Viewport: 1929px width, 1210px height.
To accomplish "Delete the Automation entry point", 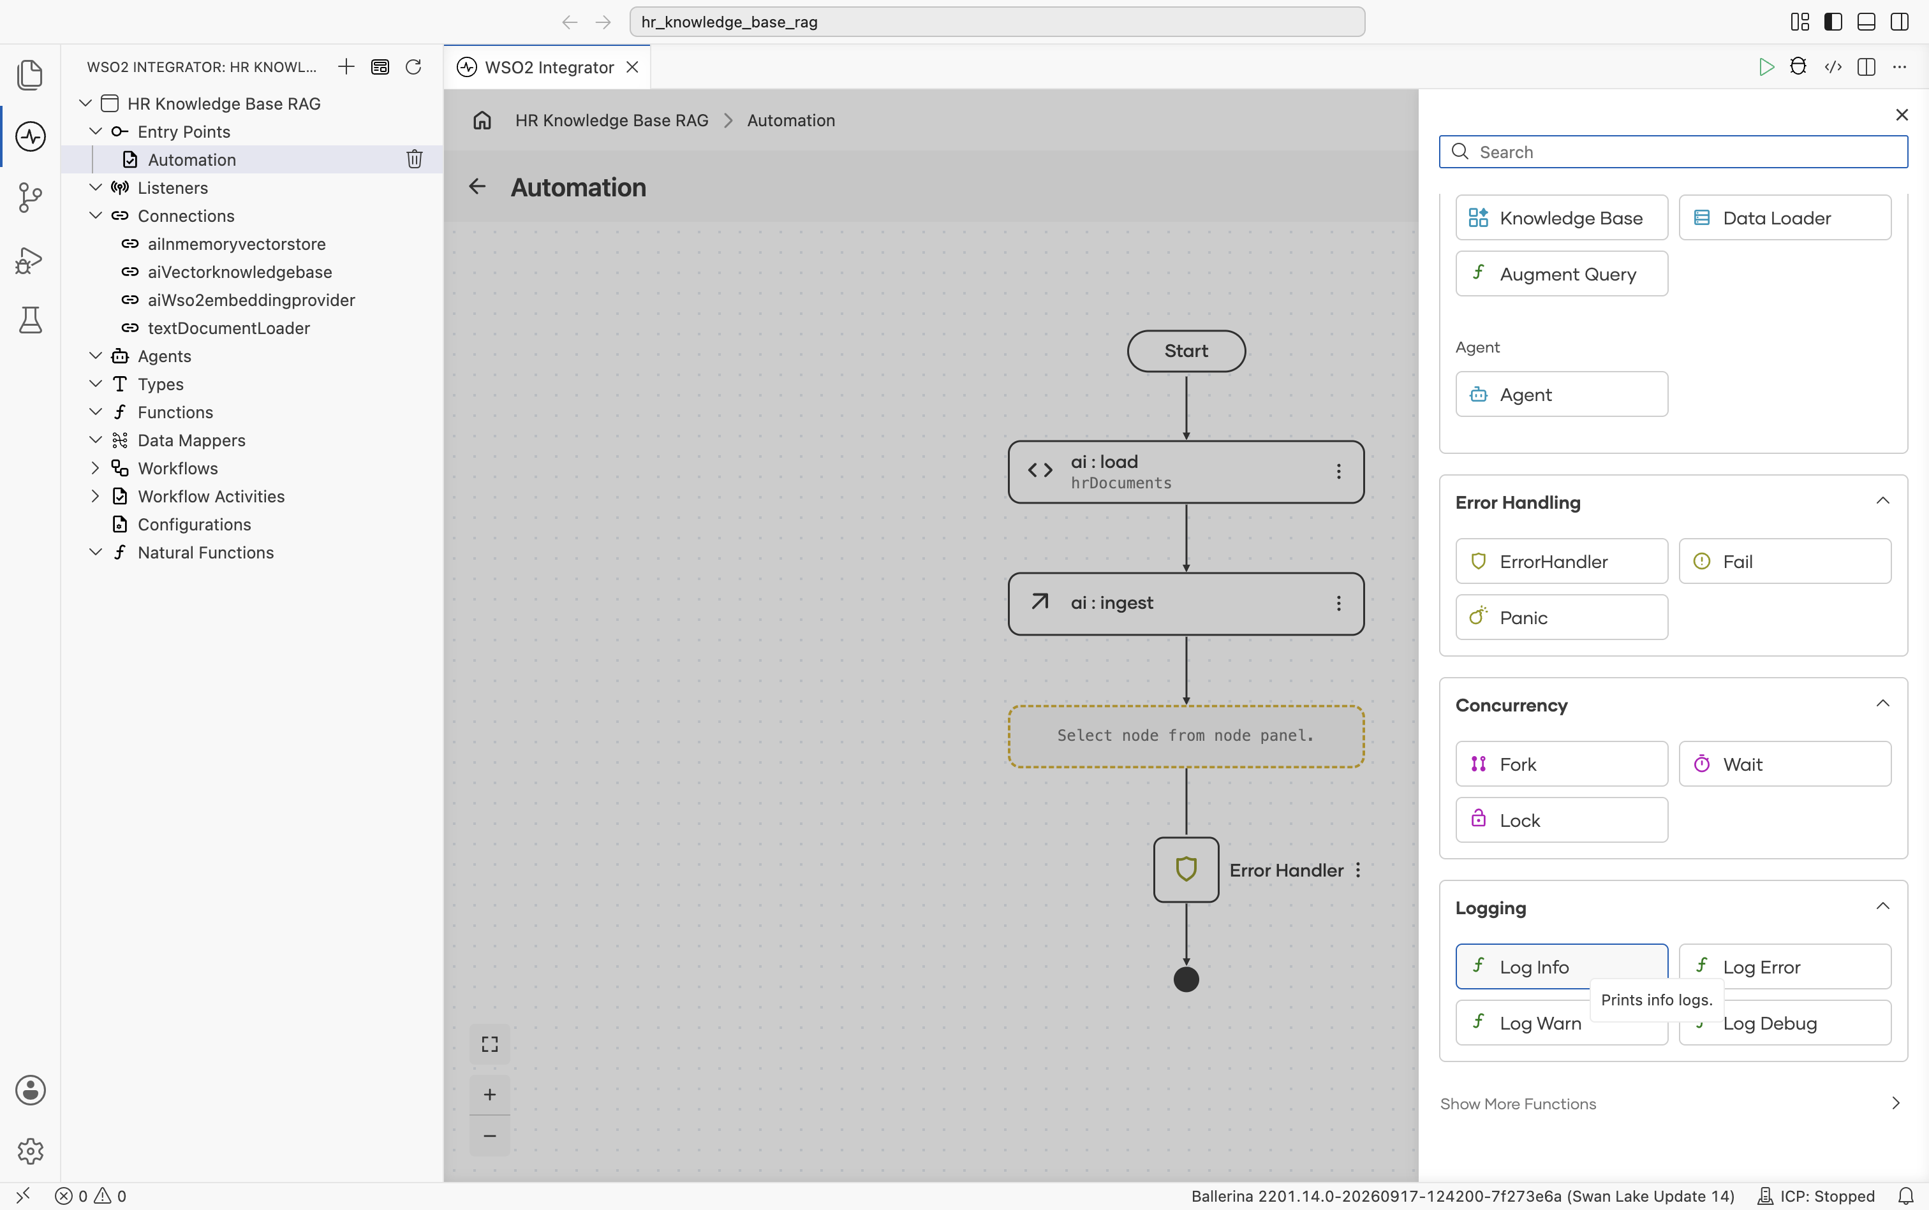I will (x=414, y=159).
